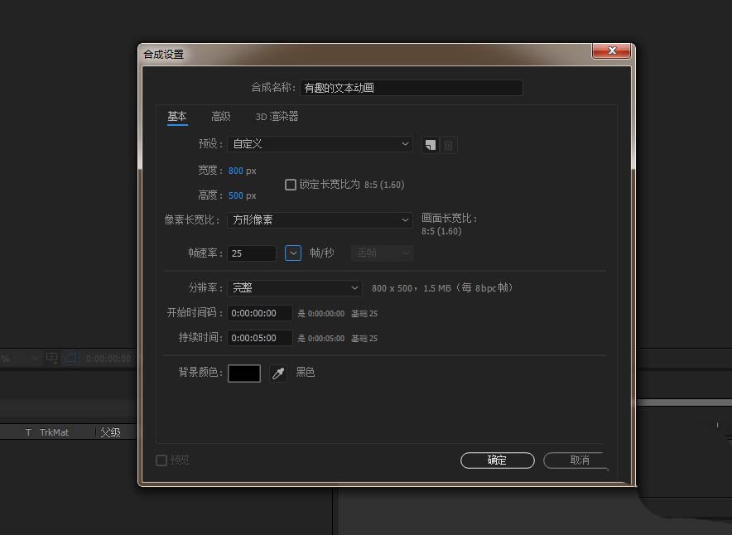
Task: Toggle the 预览 checkbox
Action: click(161, 460)
